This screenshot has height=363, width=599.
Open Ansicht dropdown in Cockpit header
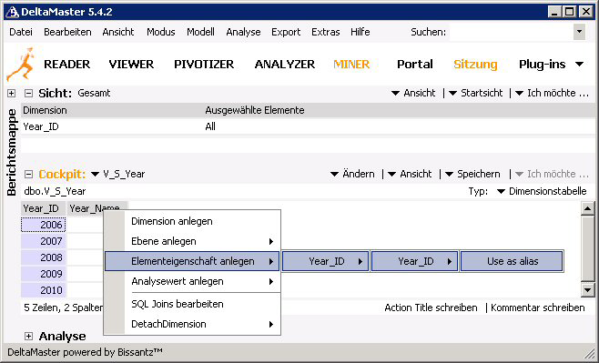[x=410, y=174]
